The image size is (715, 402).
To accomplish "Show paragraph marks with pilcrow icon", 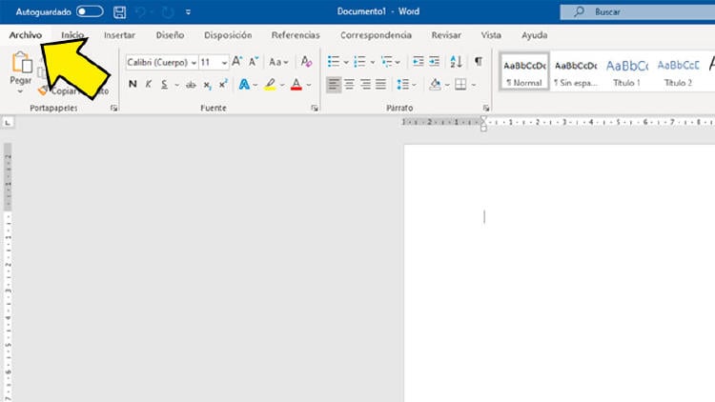I will 478,61.
